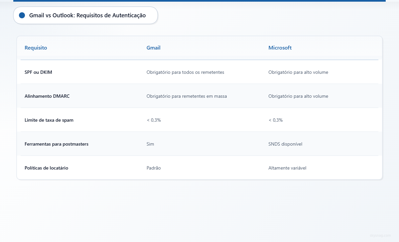Screen dimensions: 399x242
Task: Click the 'SPF ou DKIM' row label
Action: pos(38,72)
